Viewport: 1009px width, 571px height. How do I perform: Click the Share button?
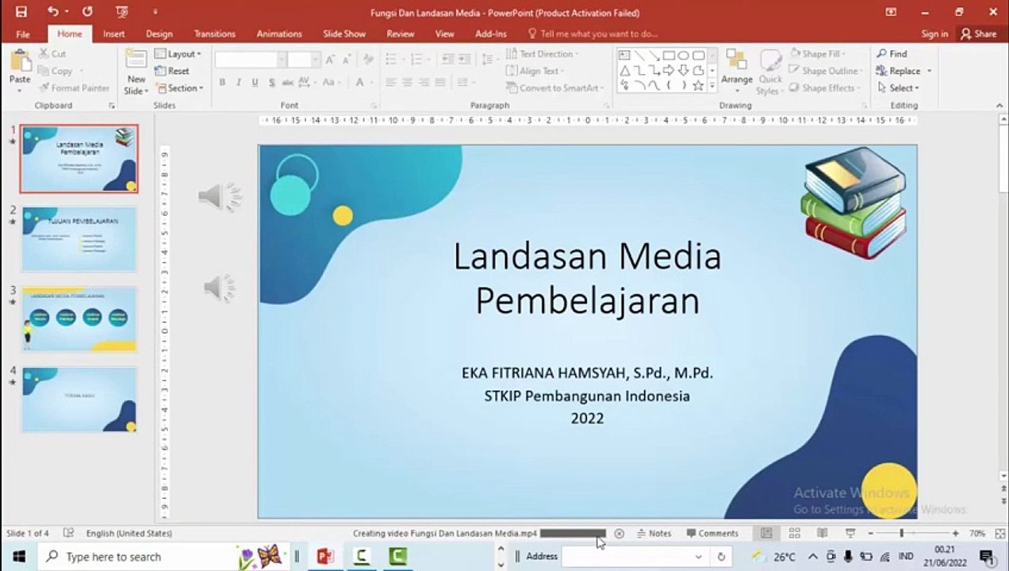[x=978, y=34]
